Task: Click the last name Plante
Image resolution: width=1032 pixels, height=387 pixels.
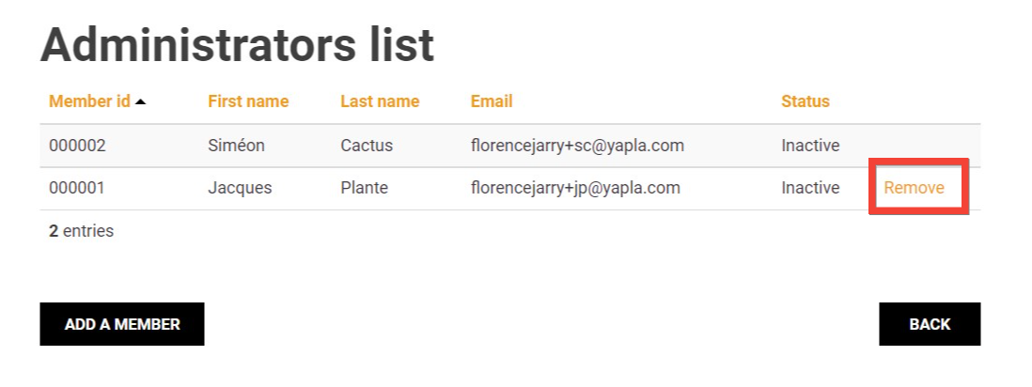Action: point(364,188)
